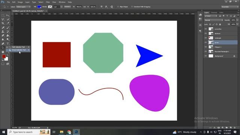Open the Path Operations icon in options bar
This screenshot has height=135, width=240.
(x=102, y=7)
